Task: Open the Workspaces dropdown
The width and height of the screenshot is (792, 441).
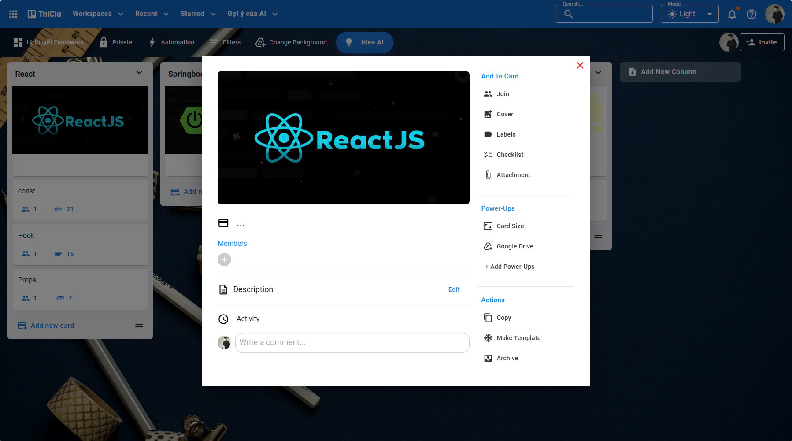Action: click(98, 14)
